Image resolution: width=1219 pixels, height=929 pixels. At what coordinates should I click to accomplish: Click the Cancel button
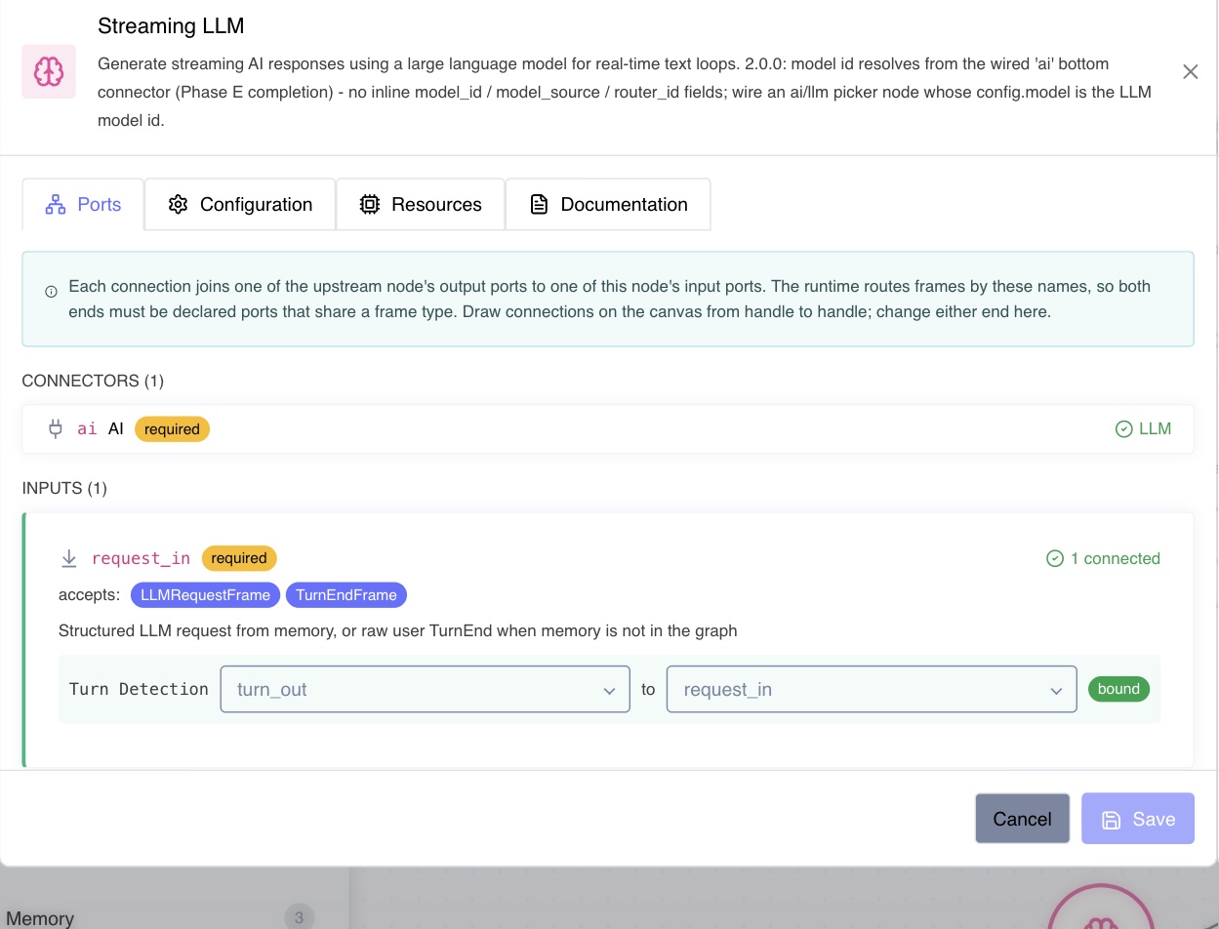(1022, 819)
